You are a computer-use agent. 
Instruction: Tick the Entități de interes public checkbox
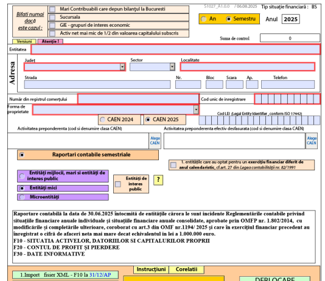(x=118, y=184)
